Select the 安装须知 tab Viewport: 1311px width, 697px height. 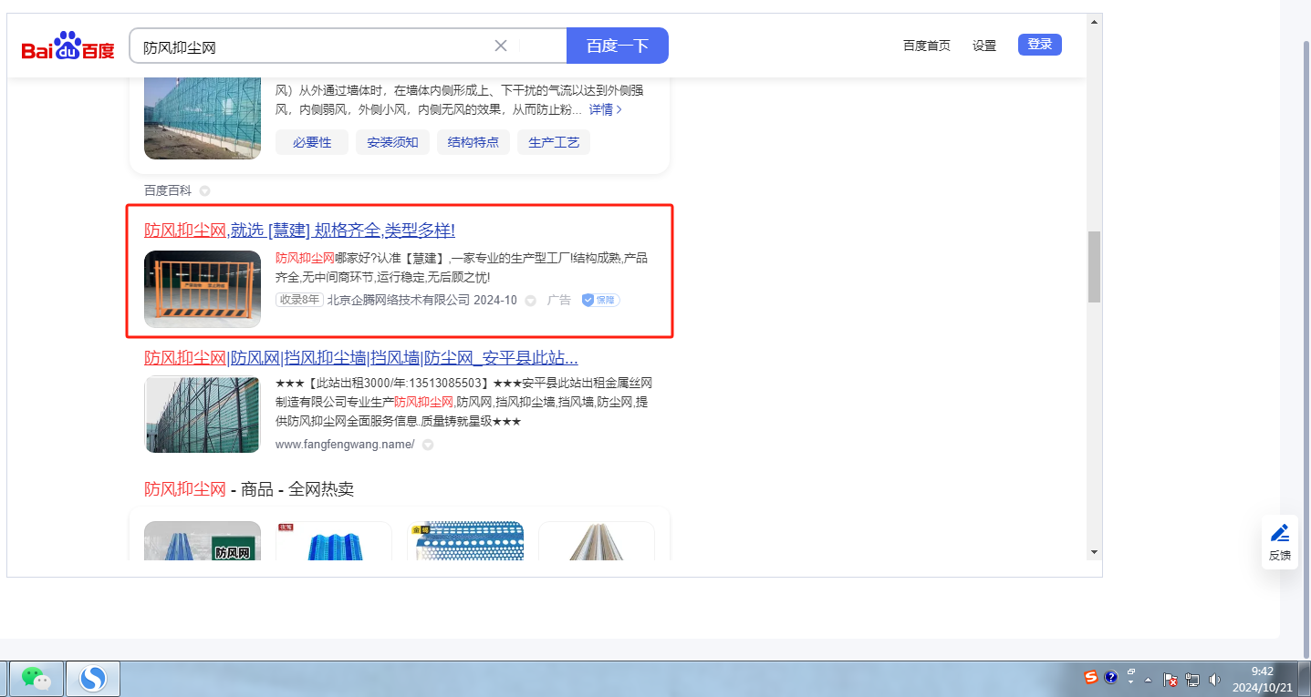[x=392, y=142]
